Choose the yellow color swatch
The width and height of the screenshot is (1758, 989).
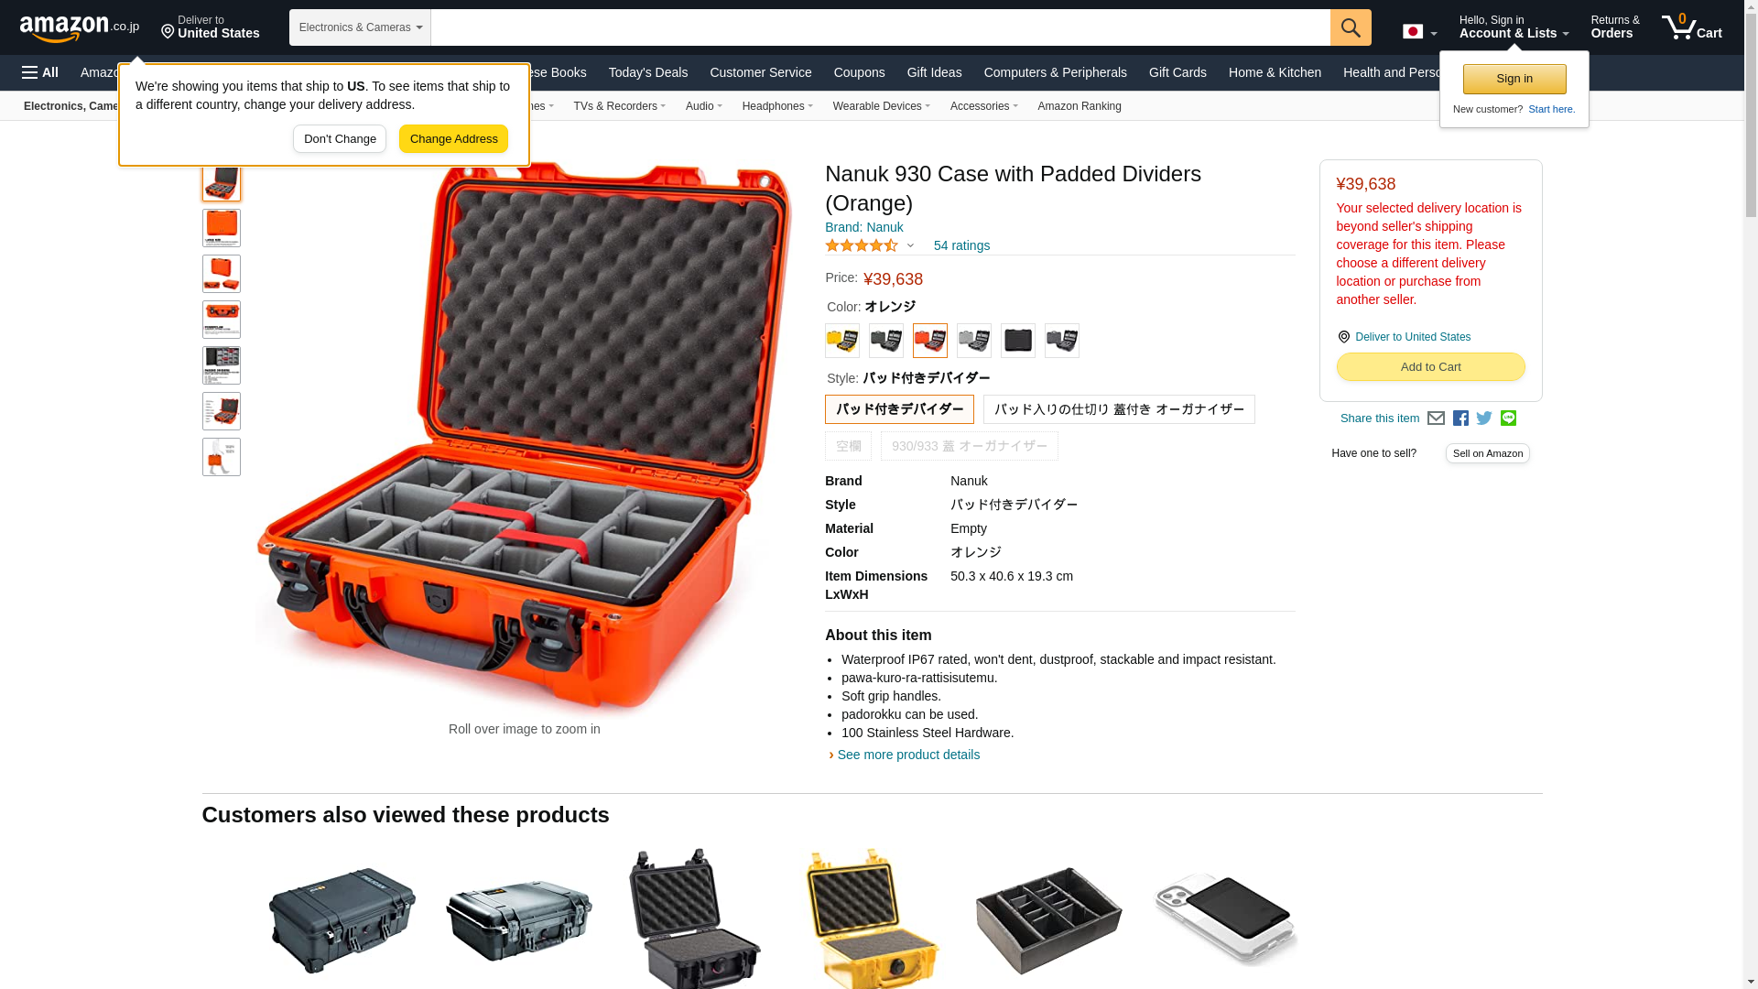click(x=842, y=341)
